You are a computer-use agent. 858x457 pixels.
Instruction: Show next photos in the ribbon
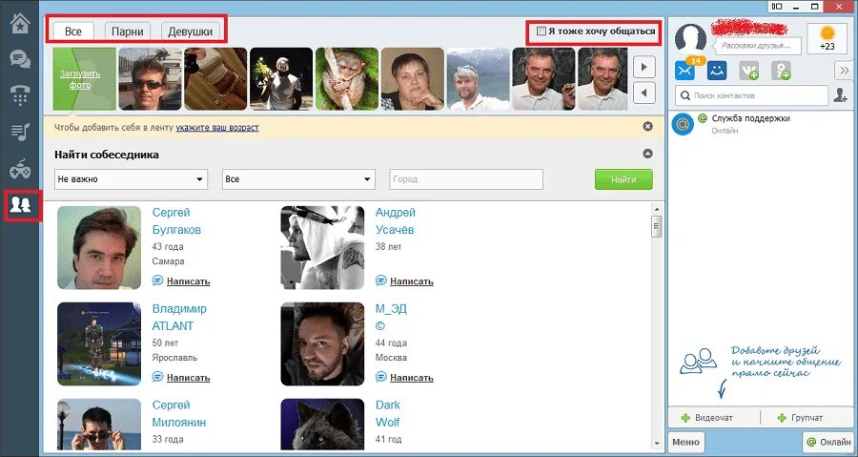point(644,68)
